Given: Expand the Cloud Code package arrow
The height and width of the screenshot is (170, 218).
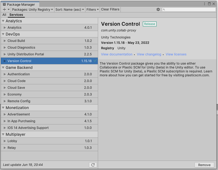Looking at the screenshot, I should (5, 81).
